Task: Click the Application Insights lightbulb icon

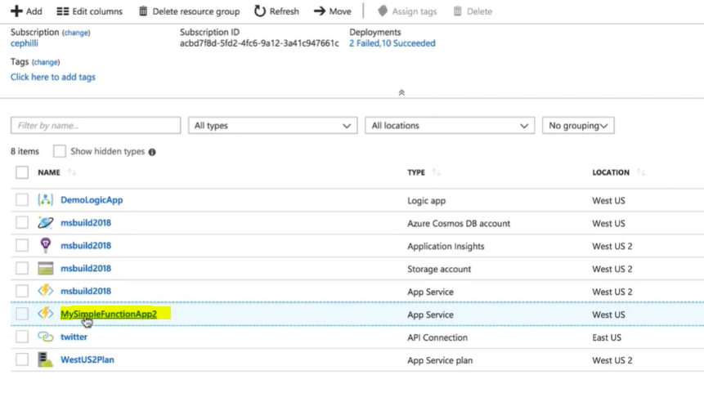Action: pos(45,245)
